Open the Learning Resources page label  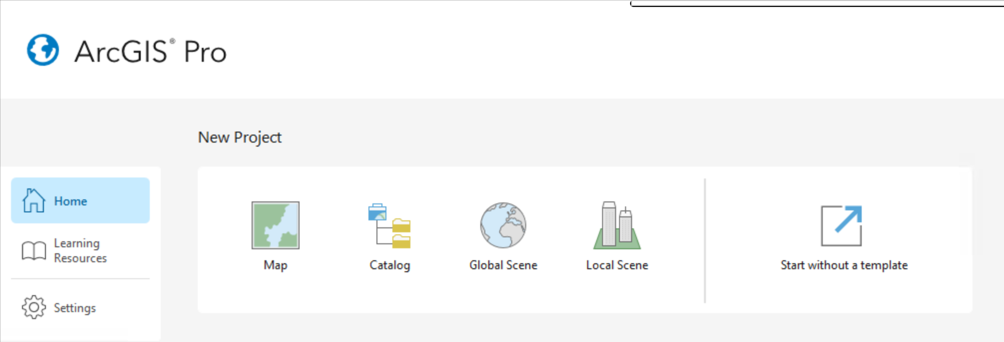[x=80, y=250]
